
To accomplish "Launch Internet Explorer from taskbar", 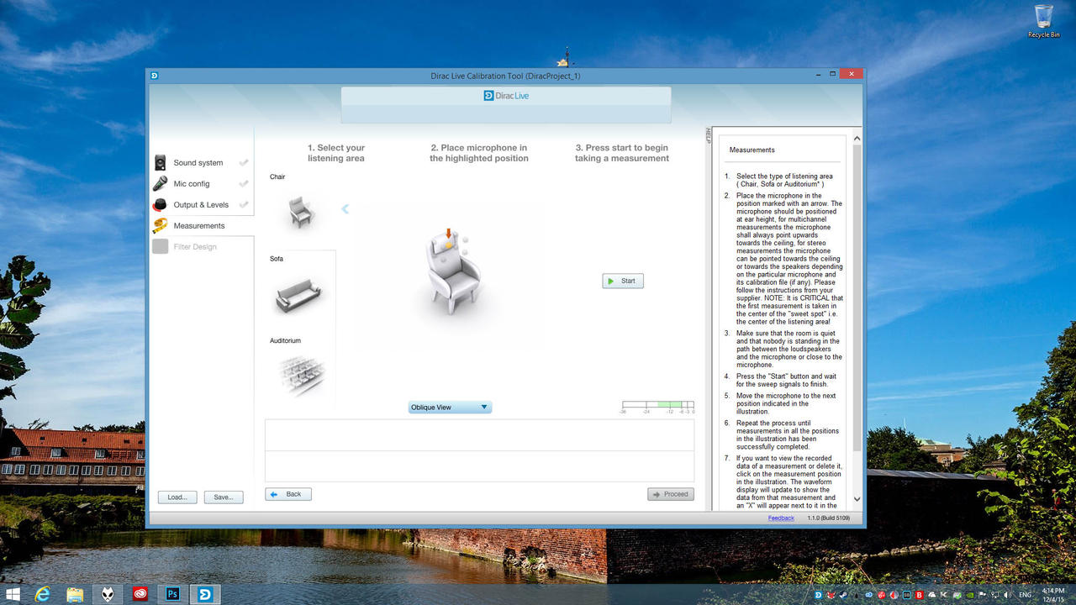I will (42, 594).
